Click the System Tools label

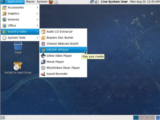click(x=16, y=38)
